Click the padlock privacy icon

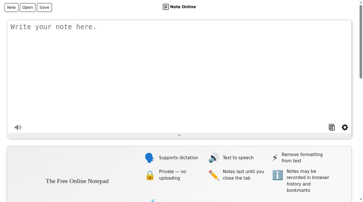pyautogui.click(x=150, y=175)
